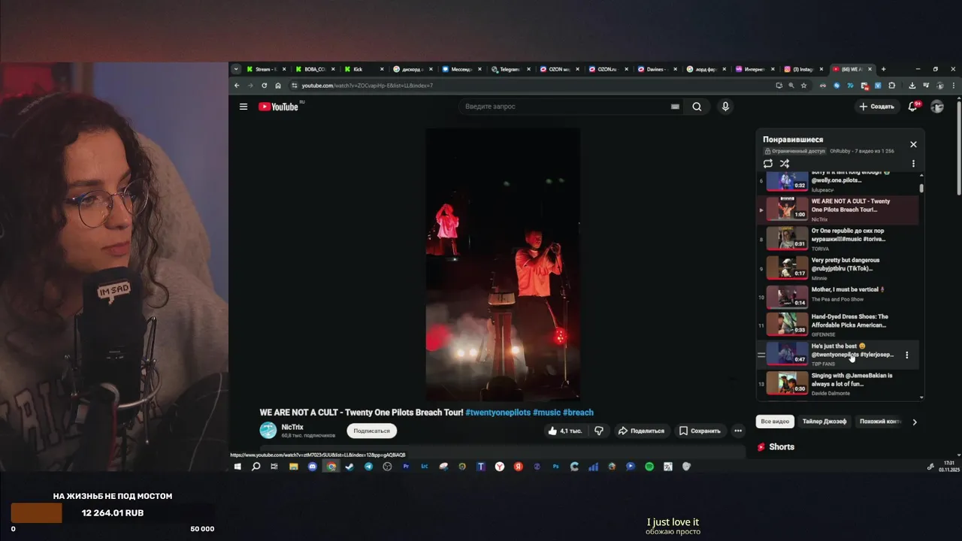Open the YouTube hamburger guide menu
Image resolution: width=962 pixels, height=541 pixels.
pos(244,107)
